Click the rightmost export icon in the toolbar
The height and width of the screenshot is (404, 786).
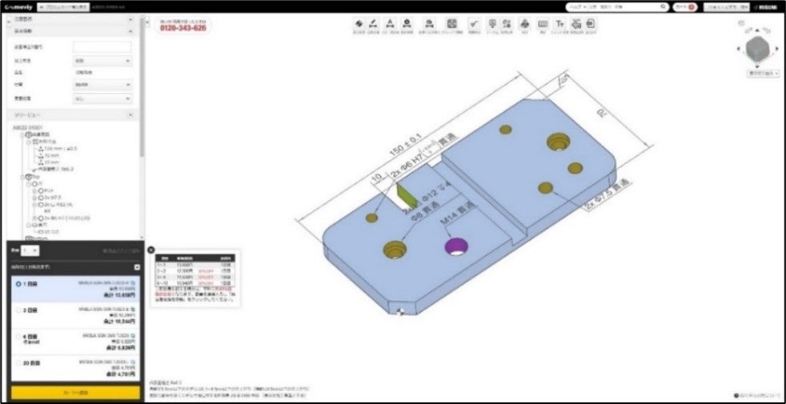592,23
